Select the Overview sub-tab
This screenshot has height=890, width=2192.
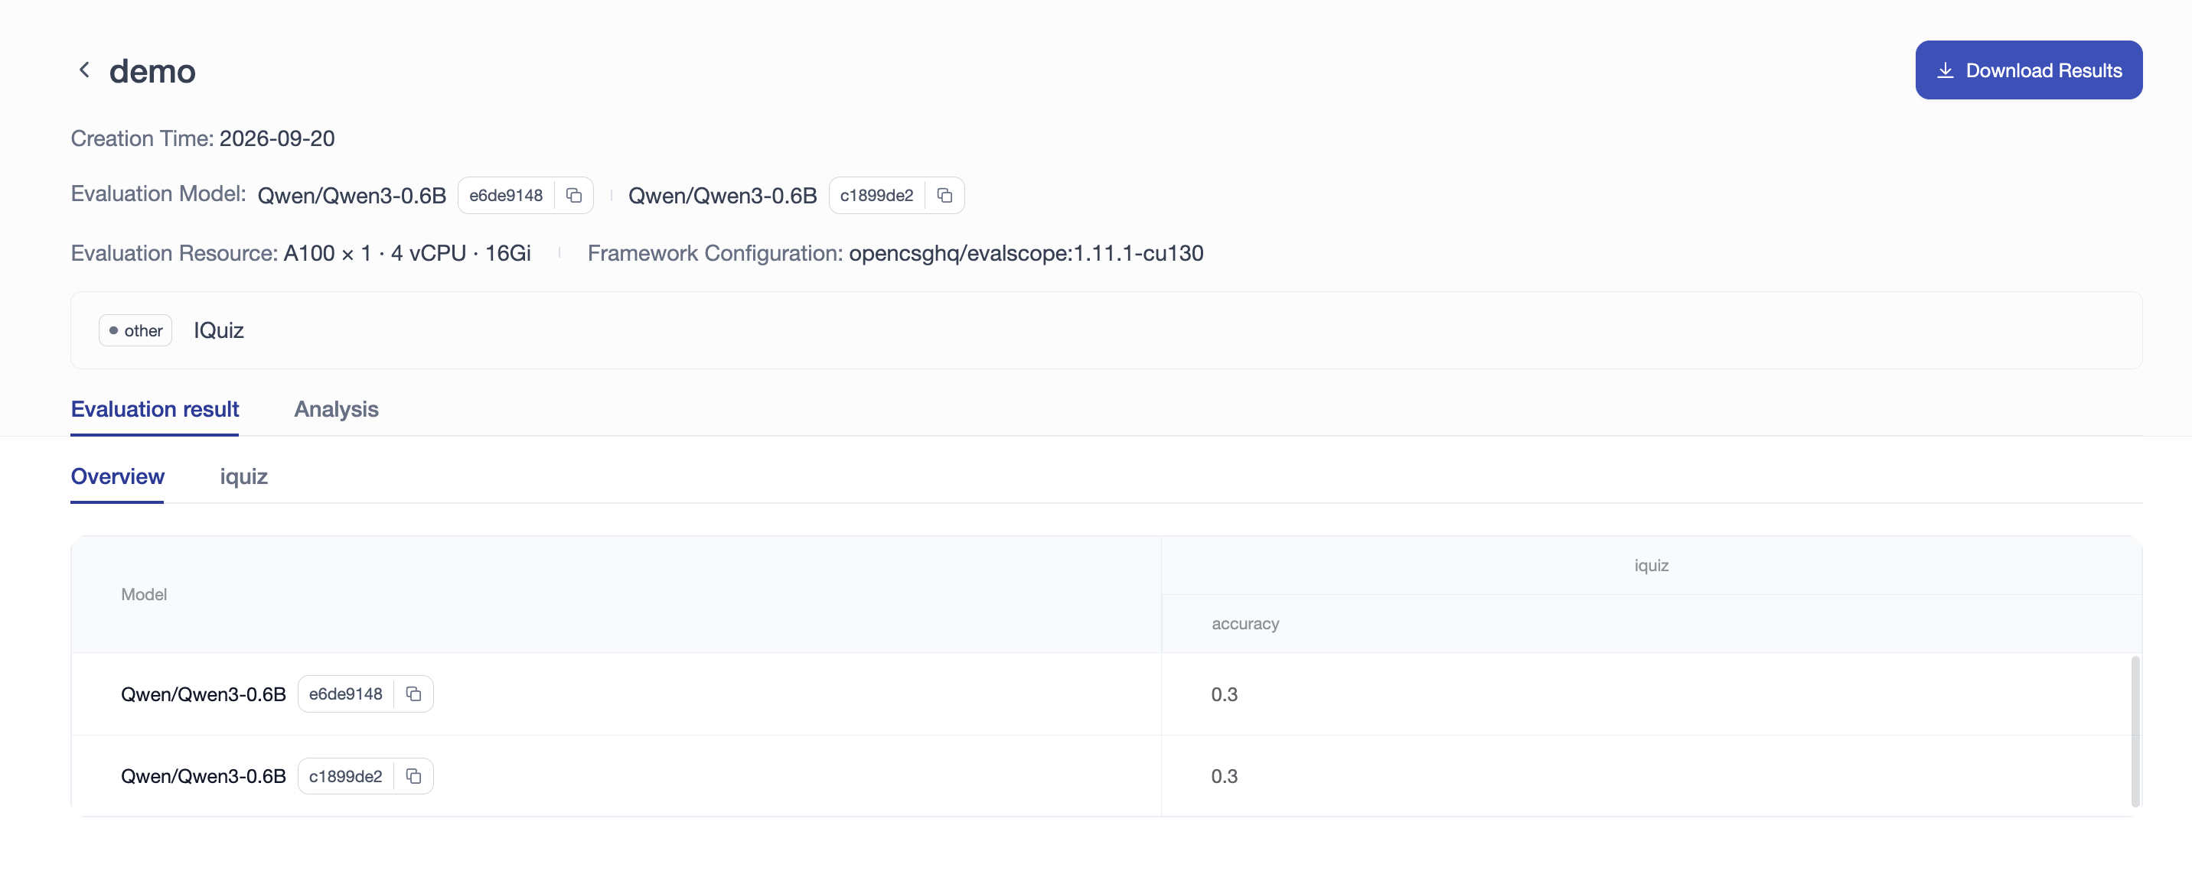pyautogui.click(x=117, y=476)
